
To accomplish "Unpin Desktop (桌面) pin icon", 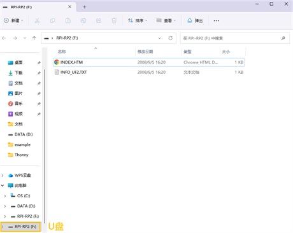I will pyautogui.click(x=39, y=63).
